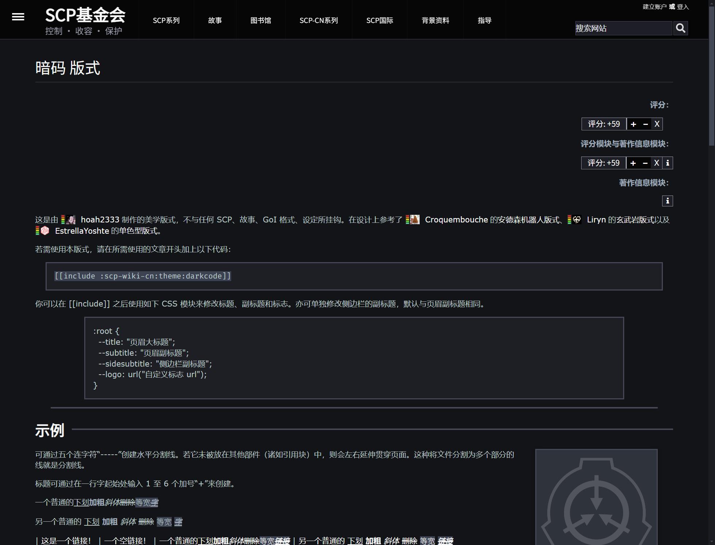Expand the 背景资料 menu
This screenshot has width=715, height=545.
[435, 20]
